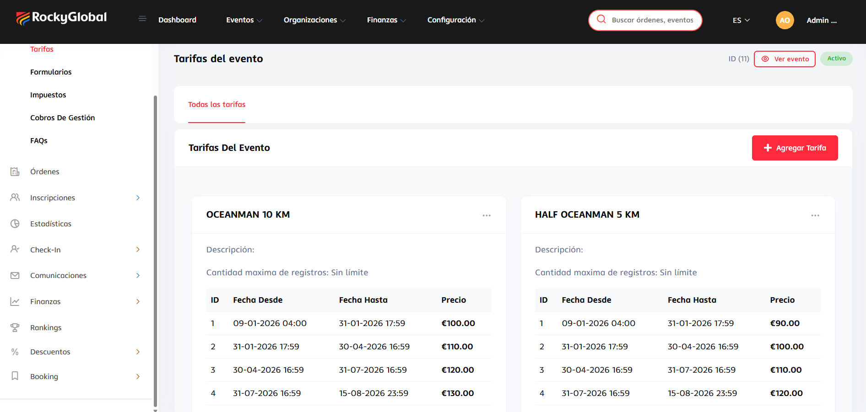Open the Eventos dropdown in top nav

click(x=244, y=20)
